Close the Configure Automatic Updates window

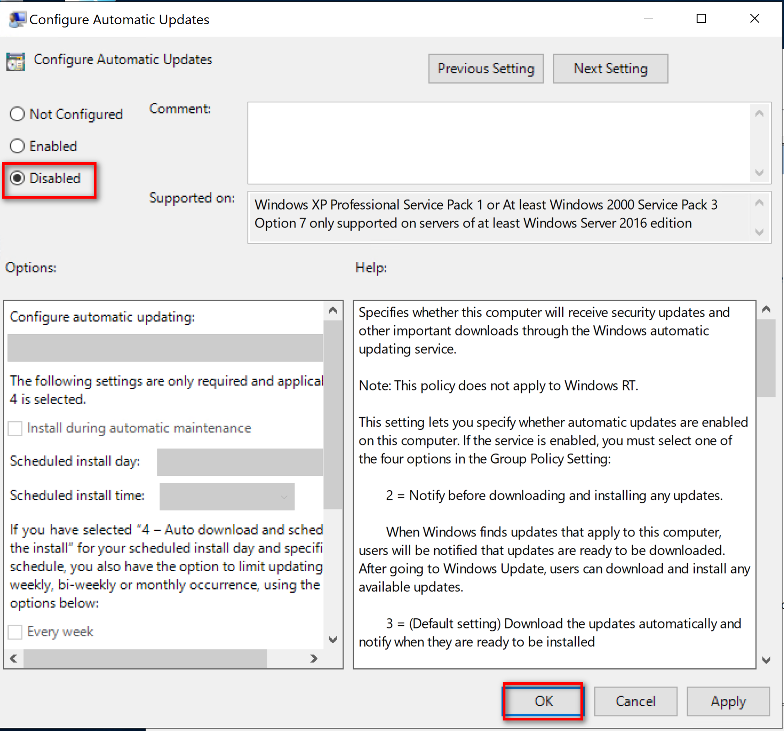point(755,18)
